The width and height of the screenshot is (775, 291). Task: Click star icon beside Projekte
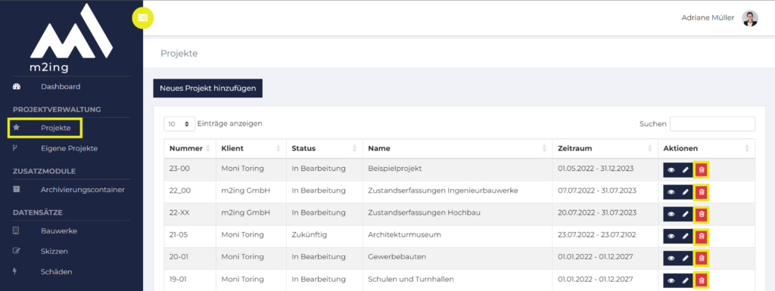click(17, 128)
